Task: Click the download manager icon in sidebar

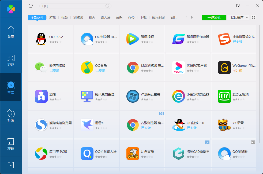Action: (x=11, y=165)
